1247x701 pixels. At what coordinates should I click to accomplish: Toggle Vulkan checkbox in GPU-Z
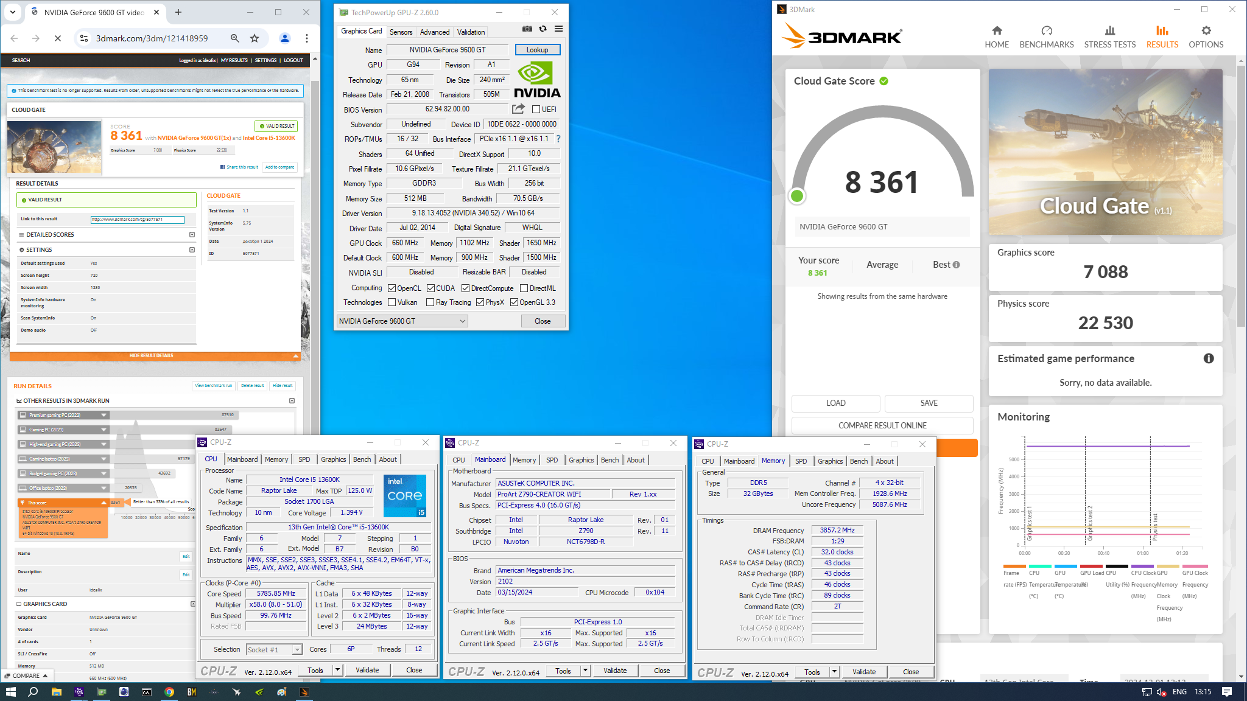point(392,302)
